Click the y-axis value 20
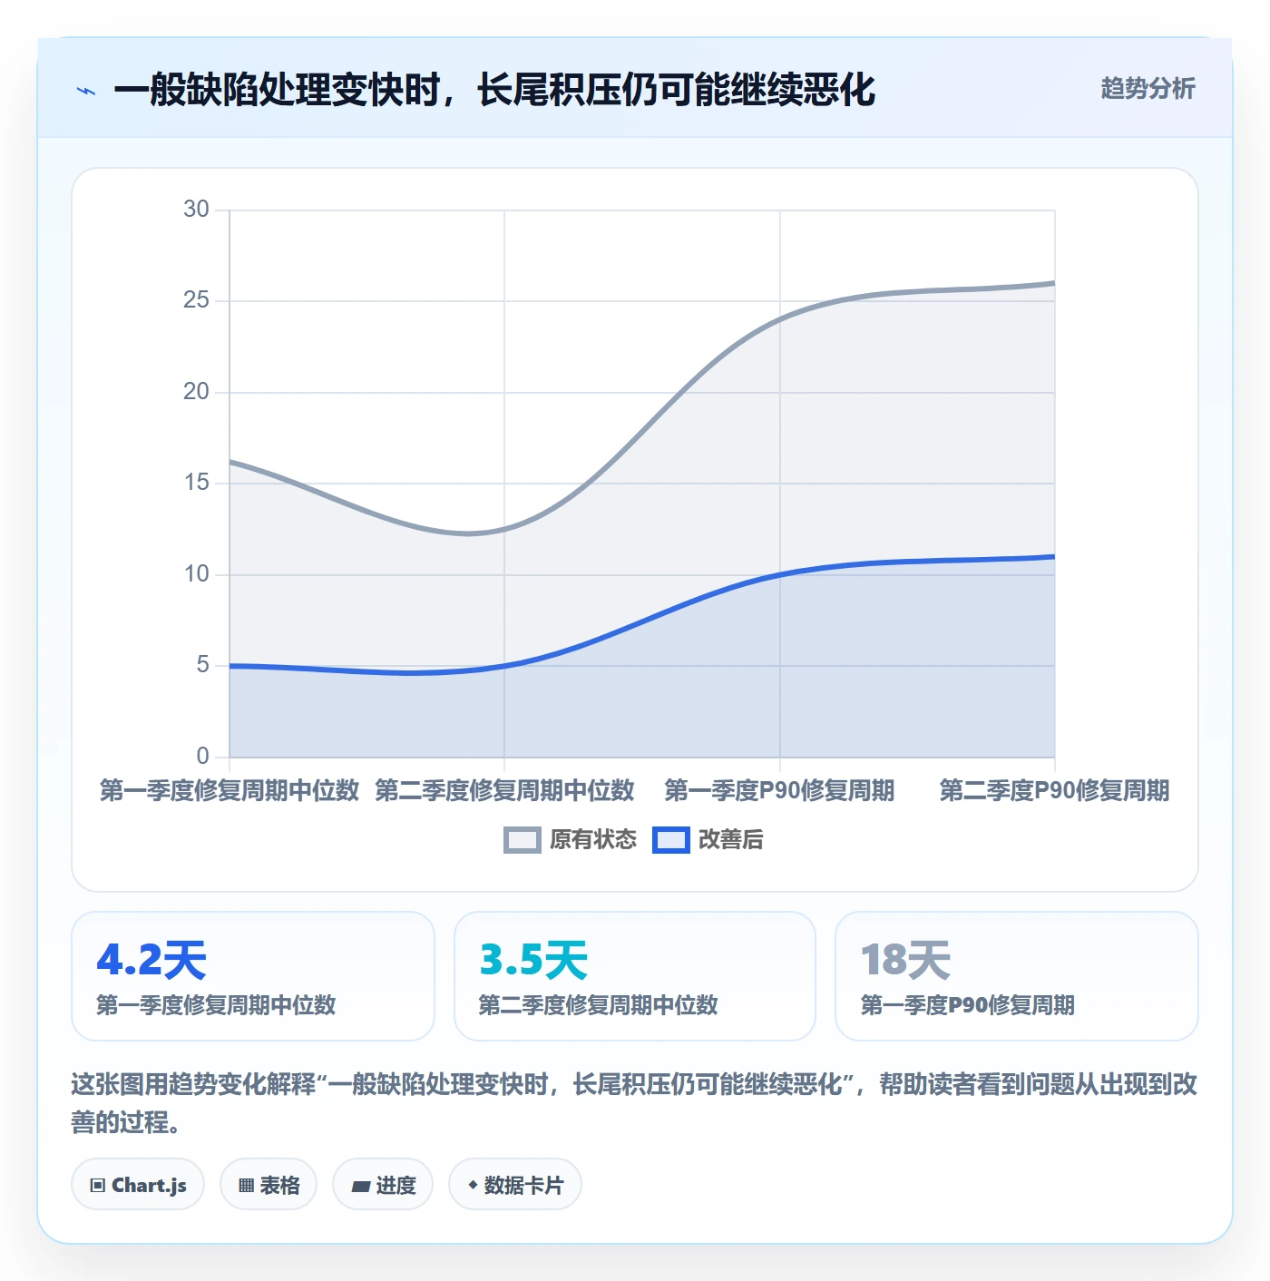The width and height of the screenshot is (1270, 1281). [x=196, y=392]
